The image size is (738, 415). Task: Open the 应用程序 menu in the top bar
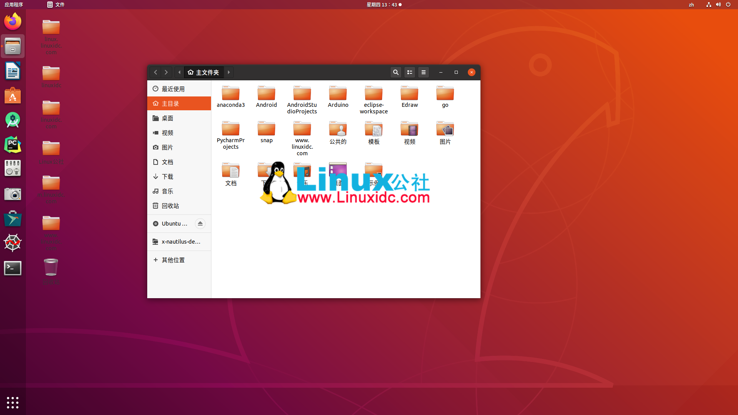(x=14, y=5)
